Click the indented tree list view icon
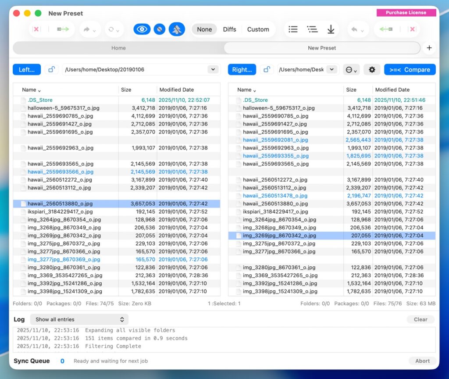Image resolution: width=449 pixels, height=379 pixels. [x=312, y=29]
